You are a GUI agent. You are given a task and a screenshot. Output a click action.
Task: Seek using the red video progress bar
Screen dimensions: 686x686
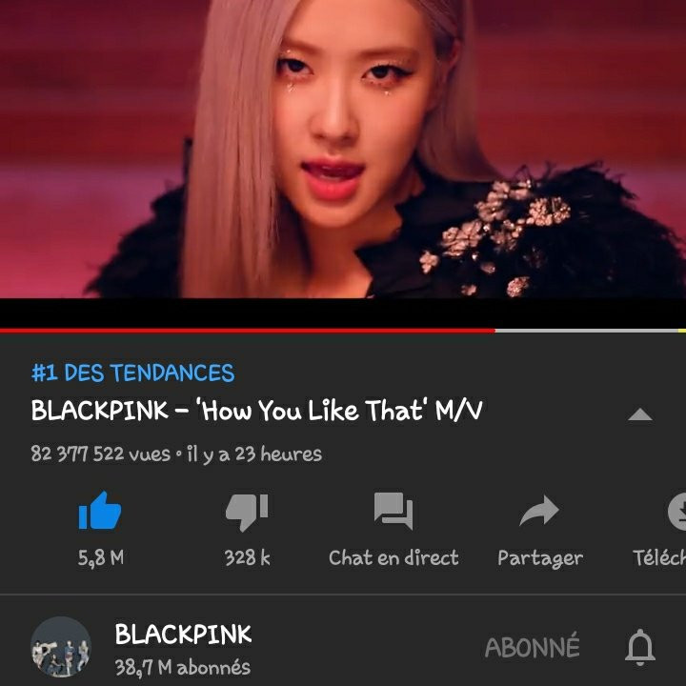pyautogui.click(x=247, y=331)
